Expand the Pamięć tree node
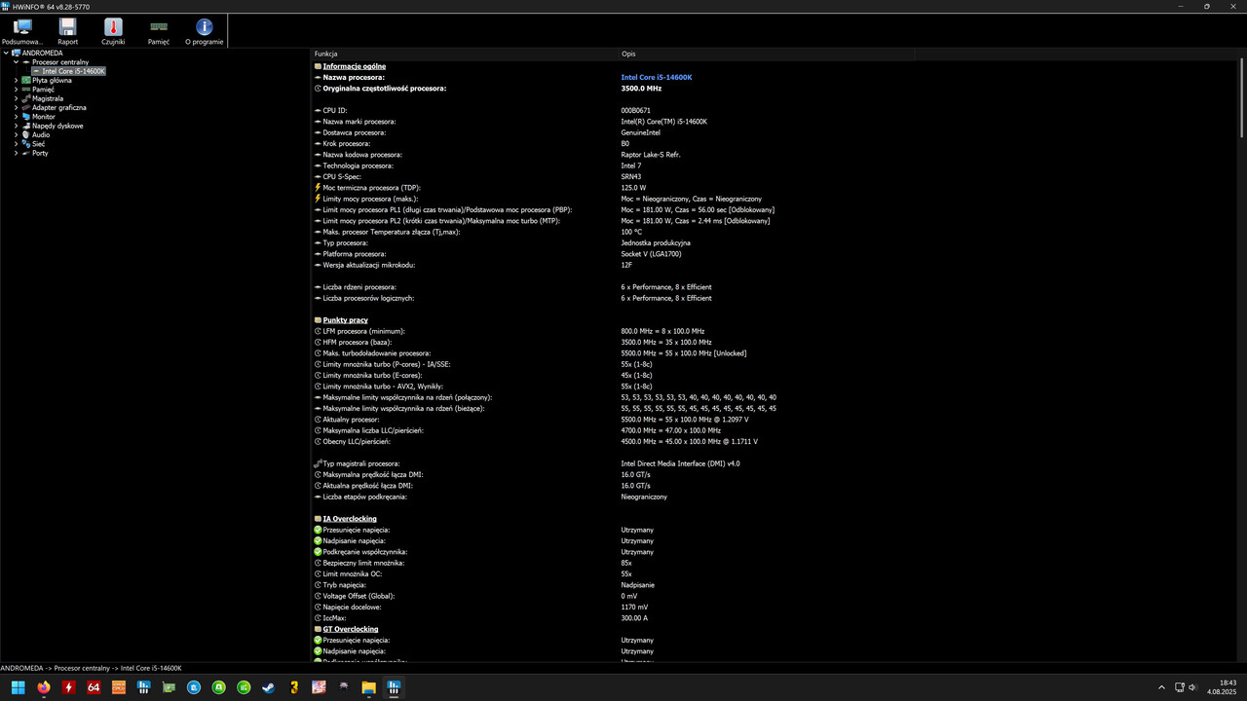Image resolution: width=1247 pixels, height=701 pixels. click(x=16, y=90)
